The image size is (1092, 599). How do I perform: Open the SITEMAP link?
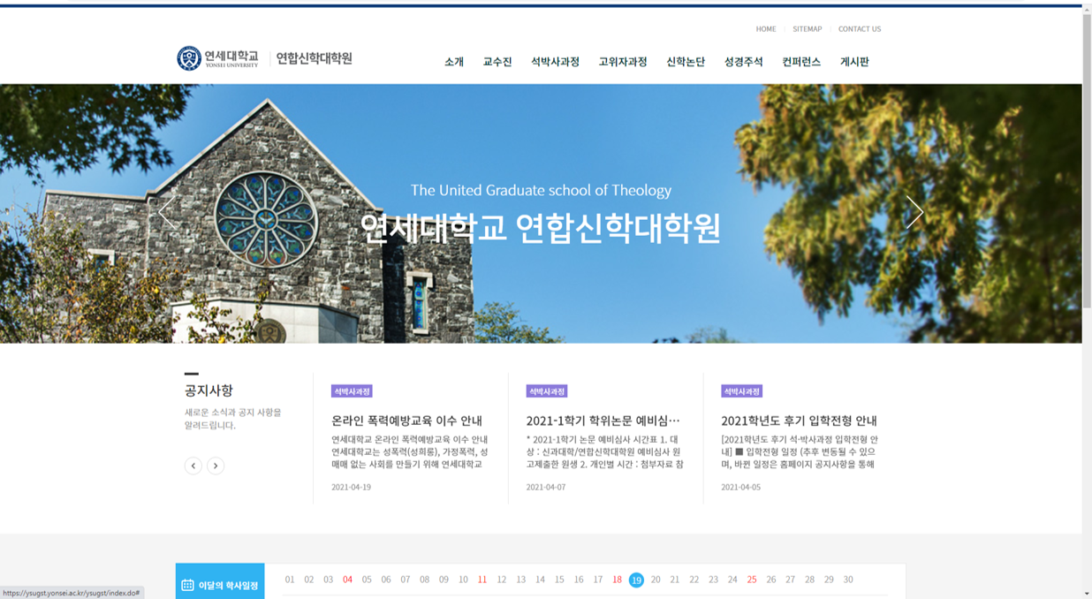[808, 29]
